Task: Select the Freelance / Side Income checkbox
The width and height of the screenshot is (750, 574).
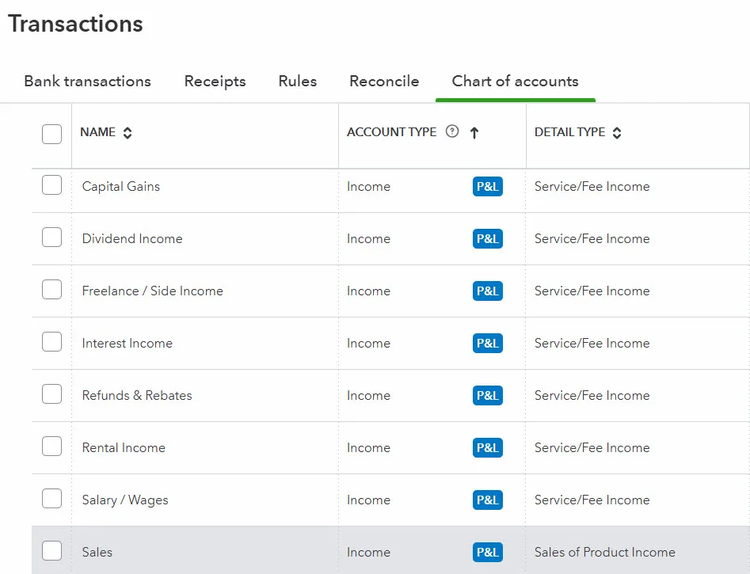Action: tap(51, 291)
